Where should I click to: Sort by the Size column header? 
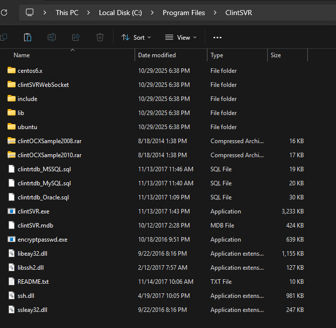pyautogui.click(x=276, y=55)
